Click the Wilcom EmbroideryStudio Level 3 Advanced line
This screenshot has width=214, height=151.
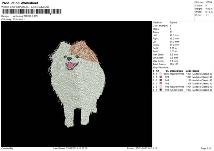pyautogui.click(x=25, y=7)
